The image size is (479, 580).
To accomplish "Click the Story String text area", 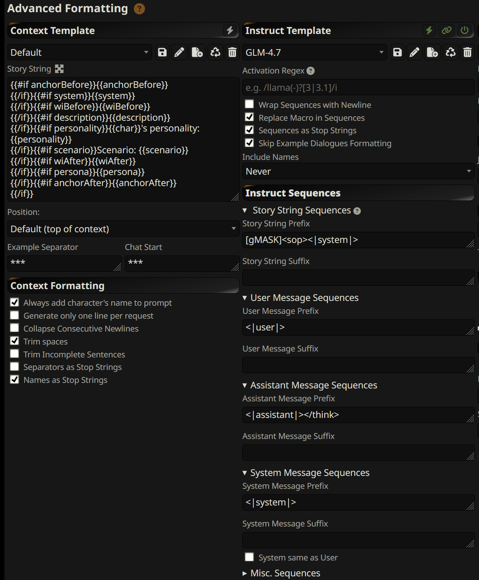I will pos(123,139).
